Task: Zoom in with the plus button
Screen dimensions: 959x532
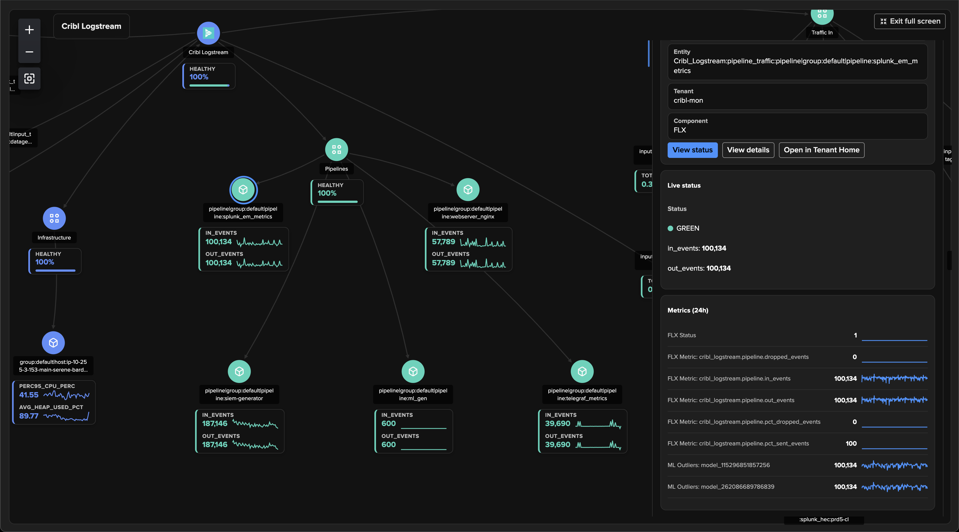Action: tap(29, 30)
